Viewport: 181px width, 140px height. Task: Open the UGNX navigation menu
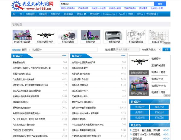(131, 14)
